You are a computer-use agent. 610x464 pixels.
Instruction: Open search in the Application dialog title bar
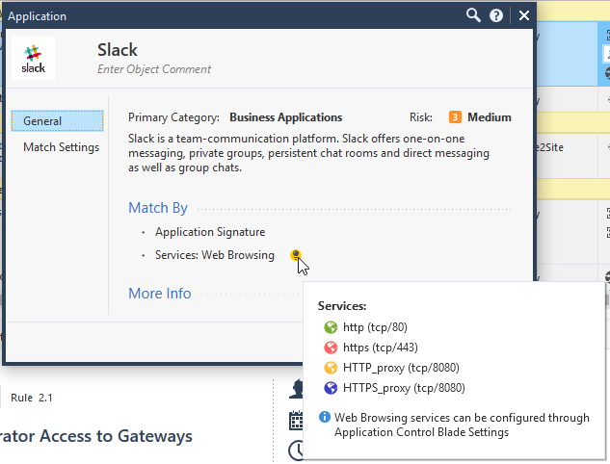pos(473,15)
